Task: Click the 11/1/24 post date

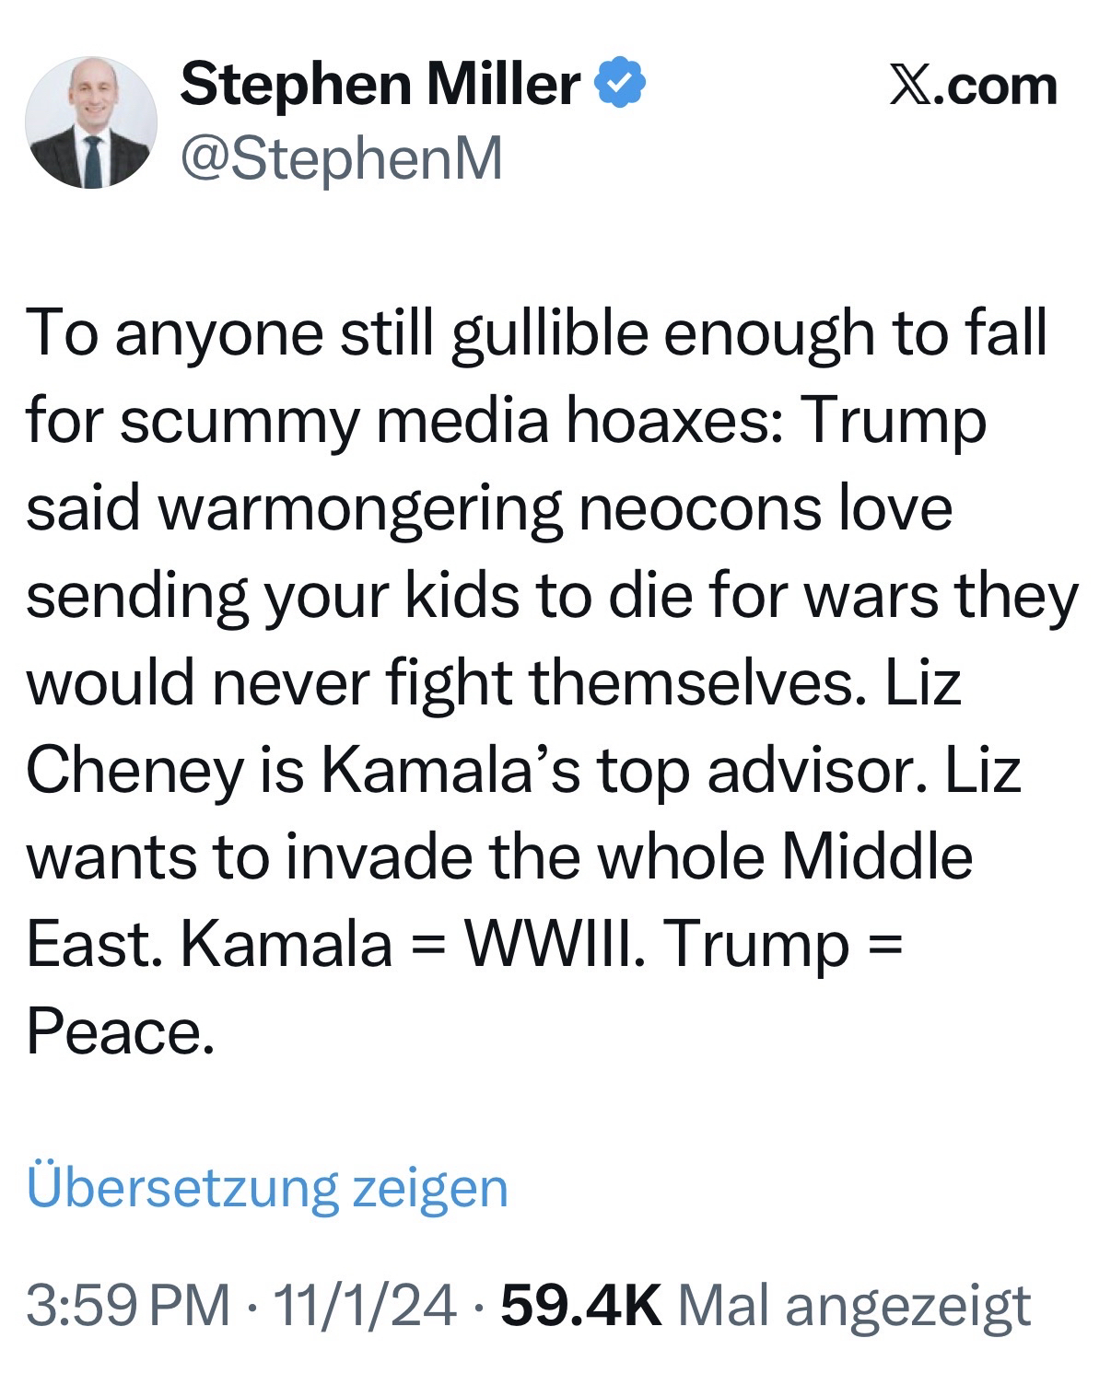Action: click(x=365, y=1305)
